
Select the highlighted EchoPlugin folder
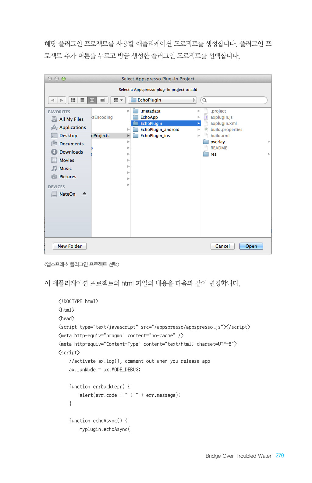pyautogui.click(x=166, y=123)
